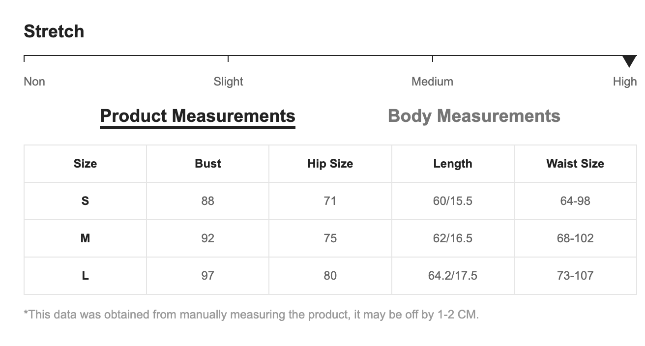The image size is (645, 346).
Task: Select the Slight stretch label
Action: click(x=228, y=82)
